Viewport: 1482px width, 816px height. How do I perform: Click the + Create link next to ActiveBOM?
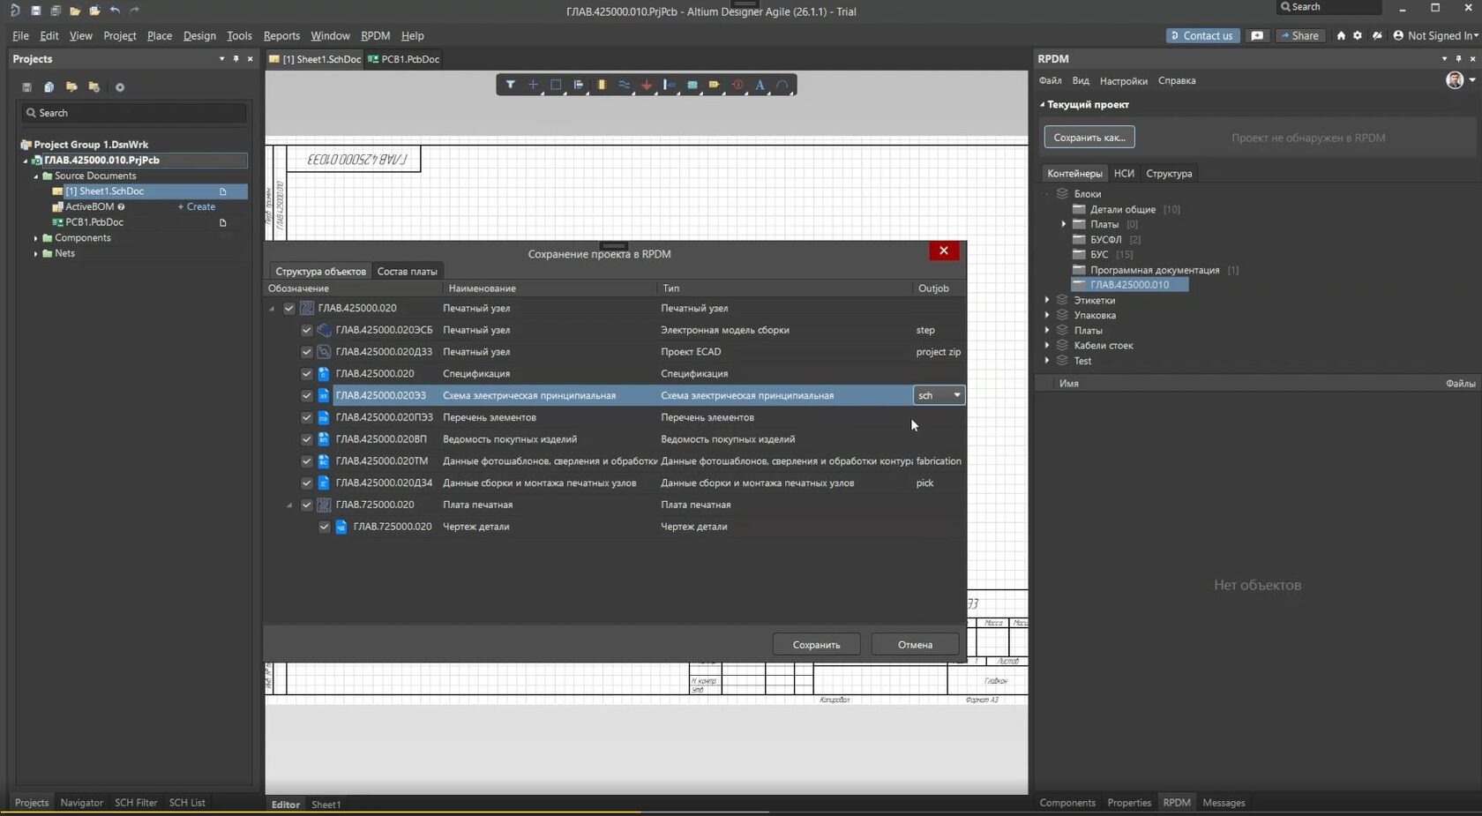pyautogui.click(x=197, y=206)
